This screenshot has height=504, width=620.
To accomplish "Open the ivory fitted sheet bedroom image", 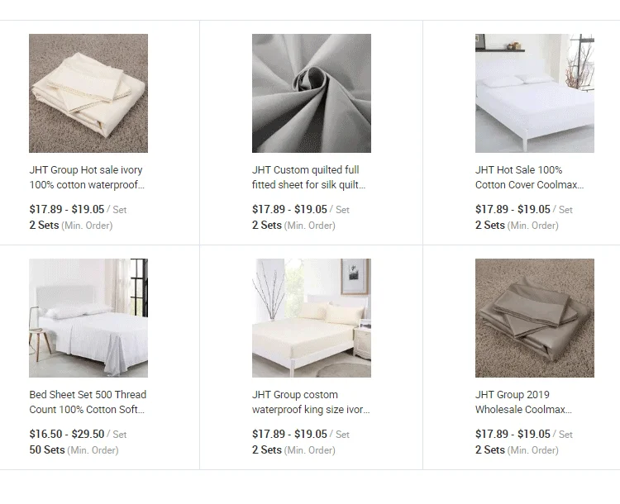I will tap(311, 318).
